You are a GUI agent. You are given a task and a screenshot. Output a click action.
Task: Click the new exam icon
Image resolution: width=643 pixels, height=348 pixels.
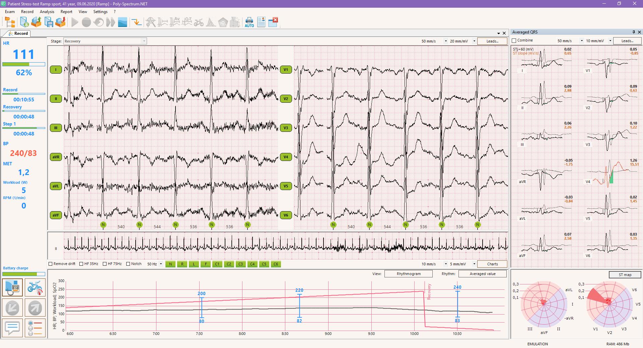24,22
